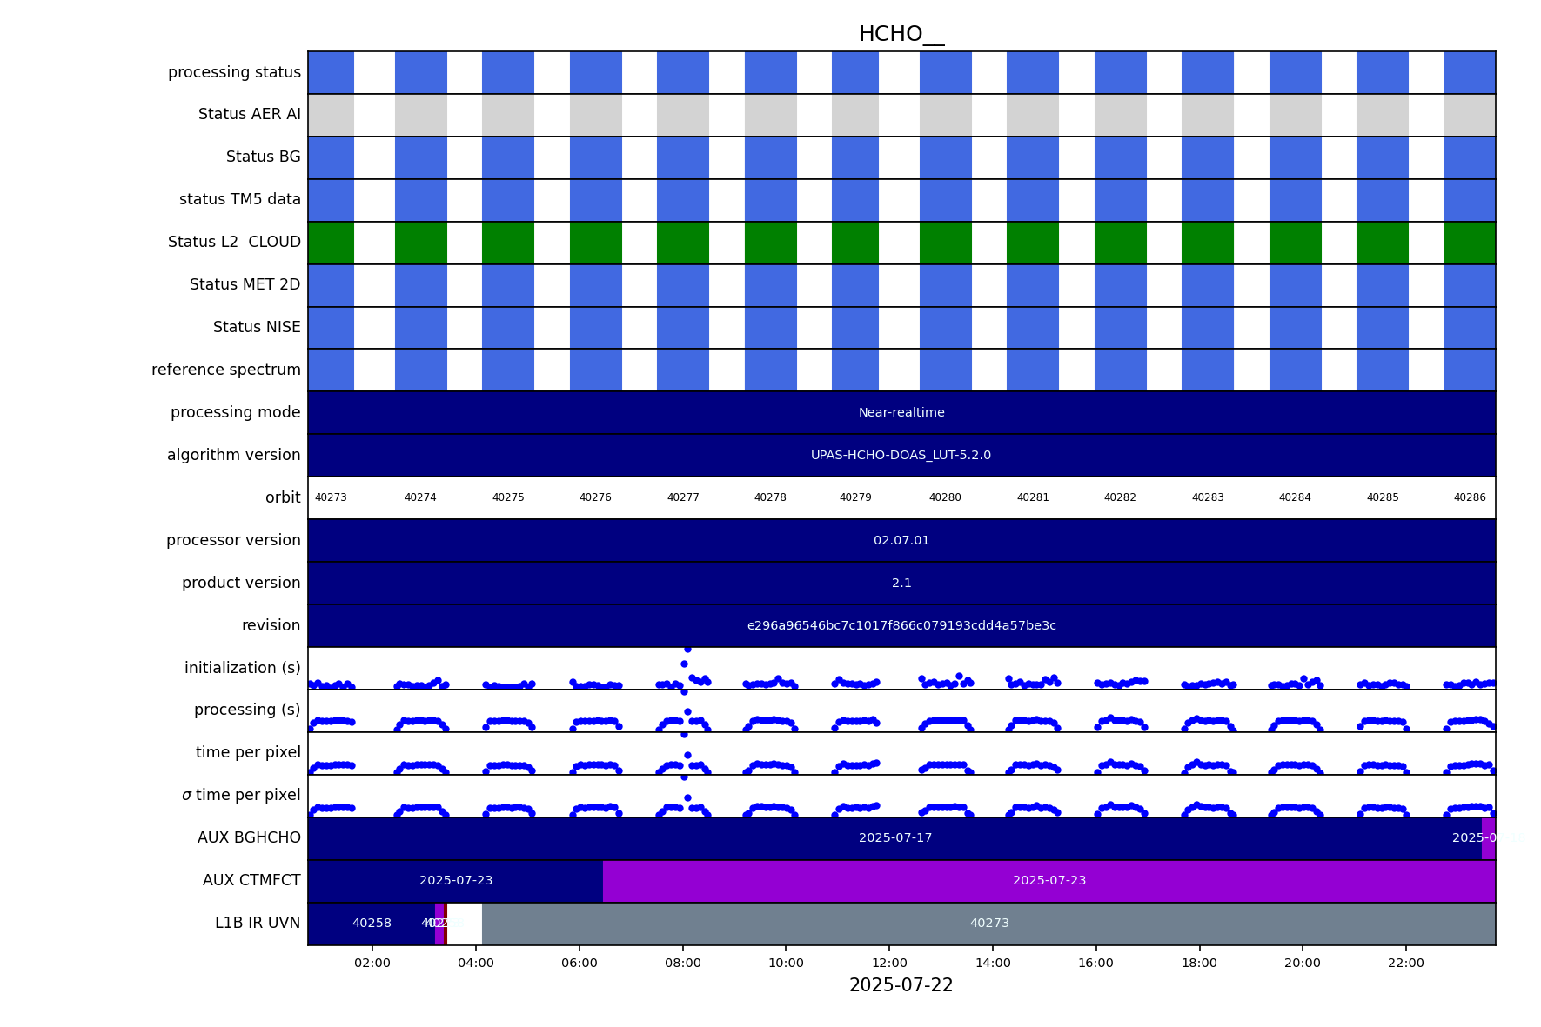Click the 08:00 time axis tick label
The width and height of the screenshot is (1541, 1027).
(x=682, y=964)
